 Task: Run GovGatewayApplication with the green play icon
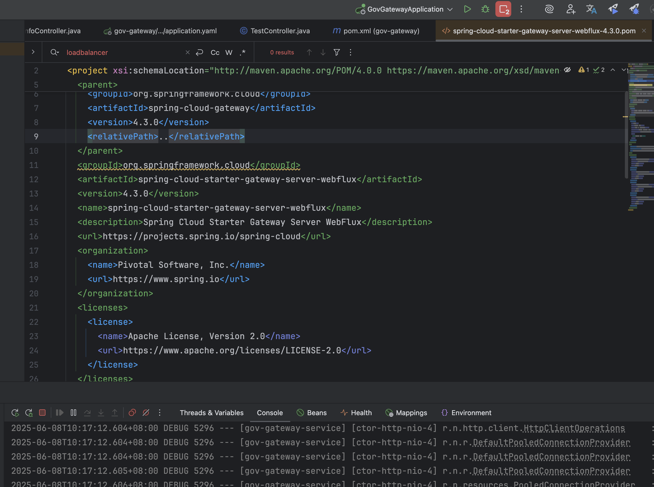(467, 9)
